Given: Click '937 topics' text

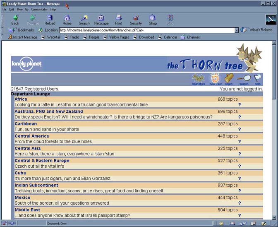Looking at the screenshot, I should [x=228, y=185].
